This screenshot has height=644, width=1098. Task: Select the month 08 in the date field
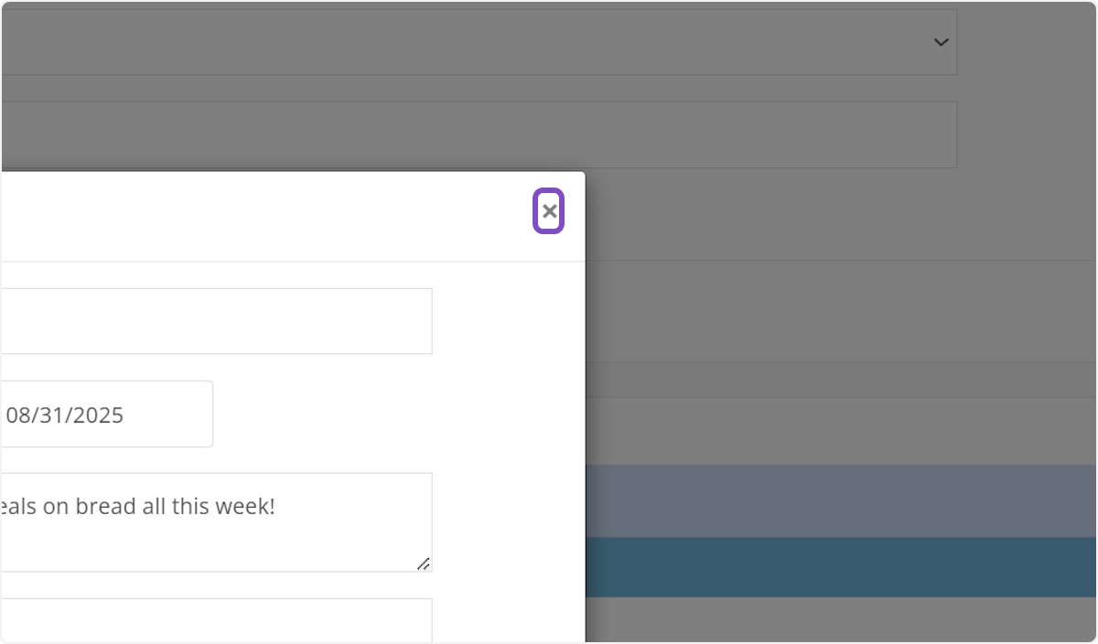pos(18,415)
